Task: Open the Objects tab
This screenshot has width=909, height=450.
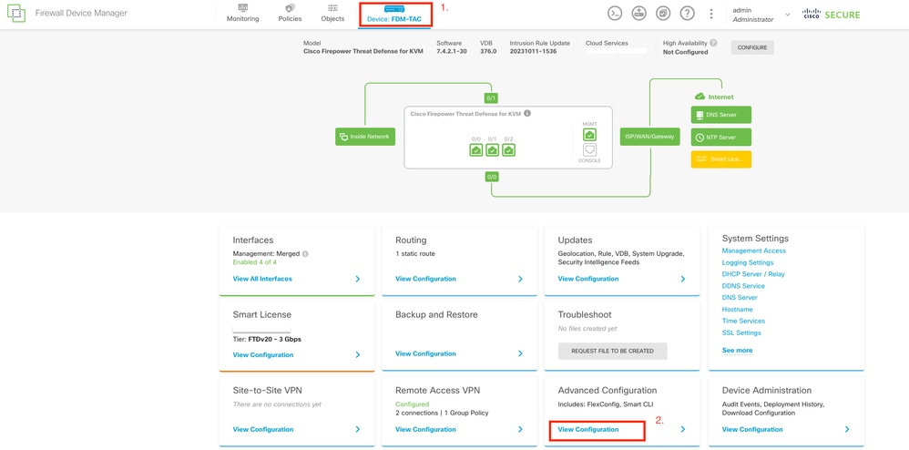Action: tap(332, 14)
